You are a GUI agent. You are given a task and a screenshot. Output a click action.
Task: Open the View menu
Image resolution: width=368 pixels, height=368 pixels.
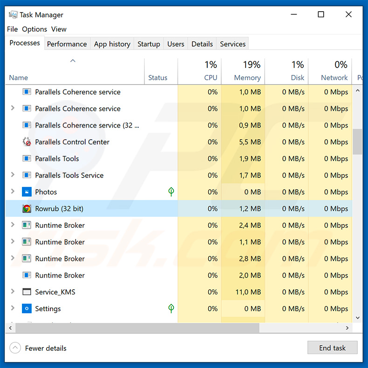pos(59,29)
